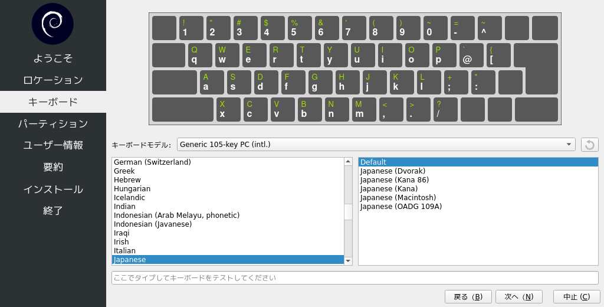Open the パーティション sidebar step
Viewport: 604px width, 307px height.
[x=53, y=124]
